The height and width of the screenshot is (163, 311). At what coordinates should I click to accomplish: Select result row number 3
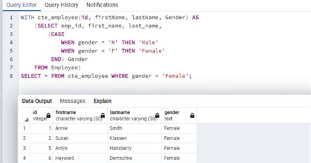(x=24, y=148)
